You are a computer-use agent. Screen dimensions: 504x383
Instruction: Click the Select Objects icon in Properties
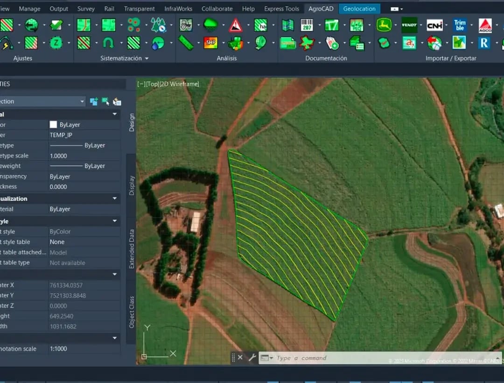(x=105, y=102)
